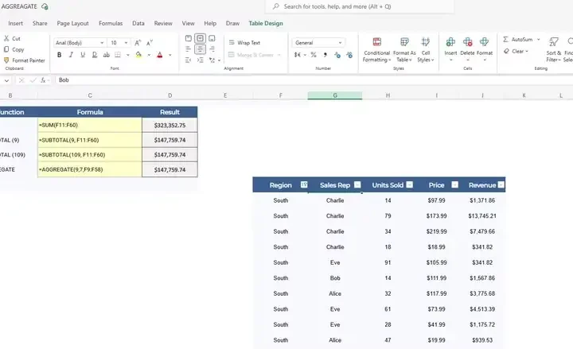
Task: Center text horizontally
Action: coord(200,49)
